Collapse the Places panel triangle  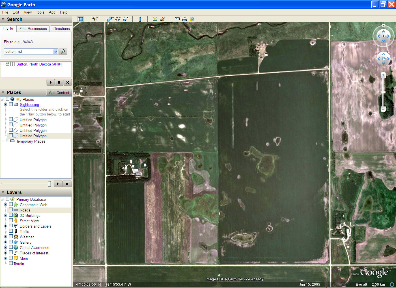(x=3, y=92)
